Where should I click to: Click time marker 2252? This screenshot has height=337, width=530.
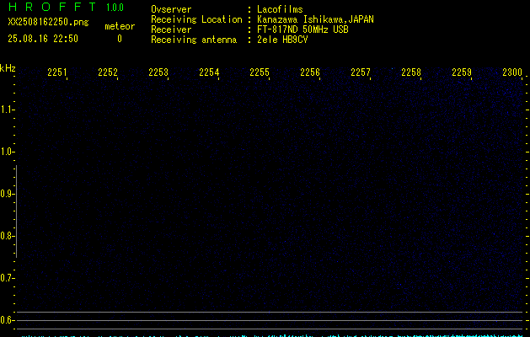click(x=108, y=72)
